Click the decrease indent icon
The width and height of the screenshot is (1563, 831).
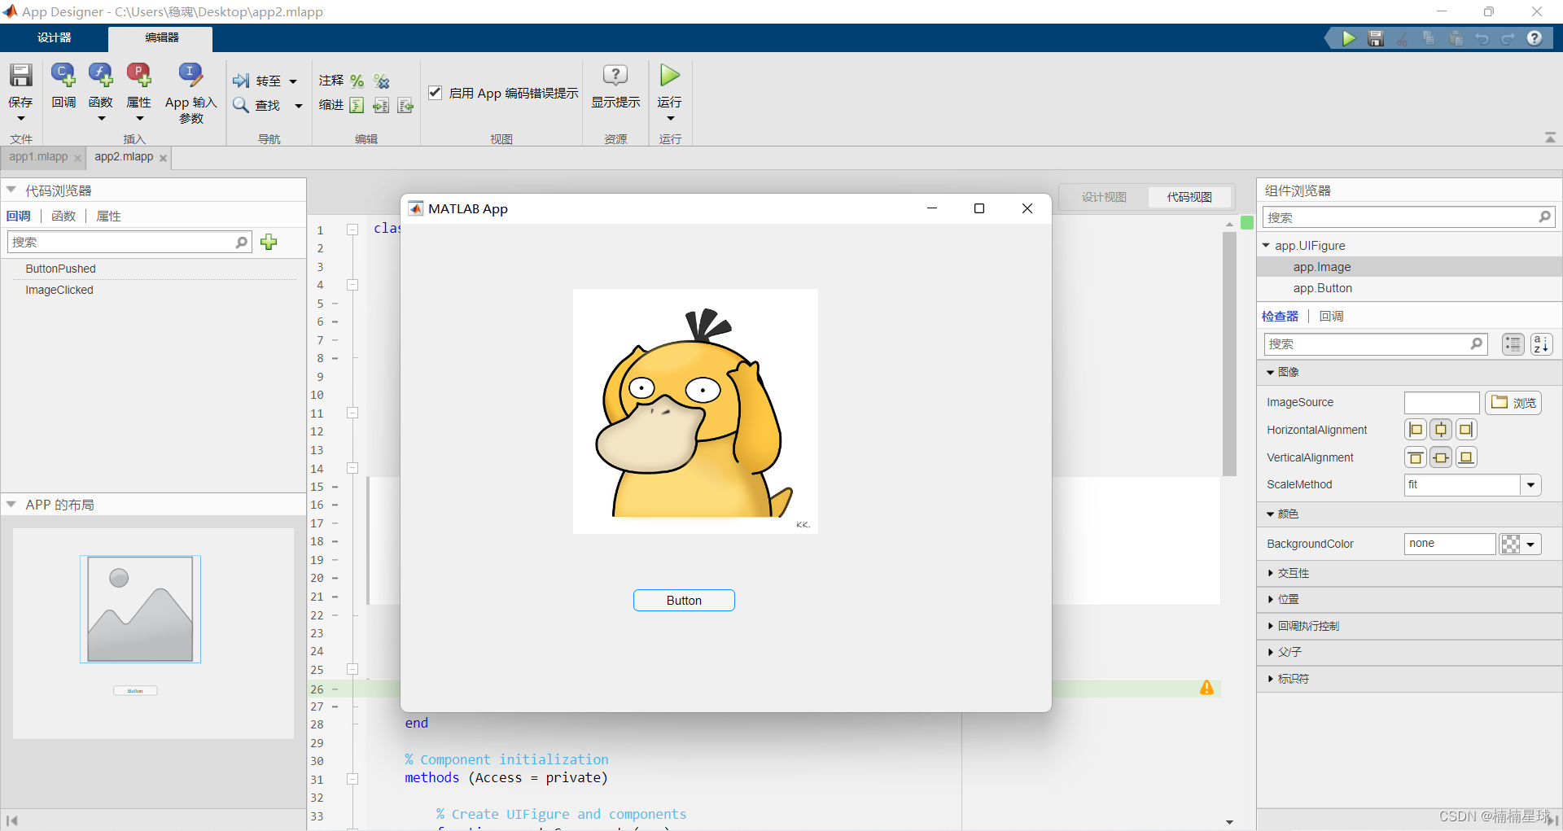coord(405,105)
